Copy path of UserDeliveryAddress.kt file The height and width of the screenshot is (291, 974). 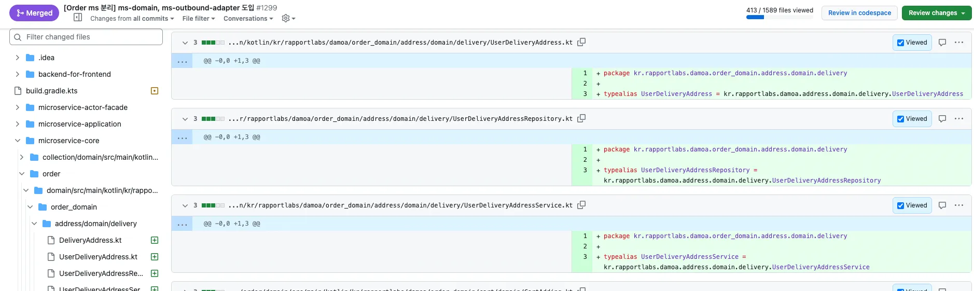581,42
